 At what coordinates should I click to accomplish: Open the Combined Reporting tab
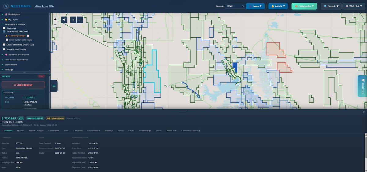191,130
